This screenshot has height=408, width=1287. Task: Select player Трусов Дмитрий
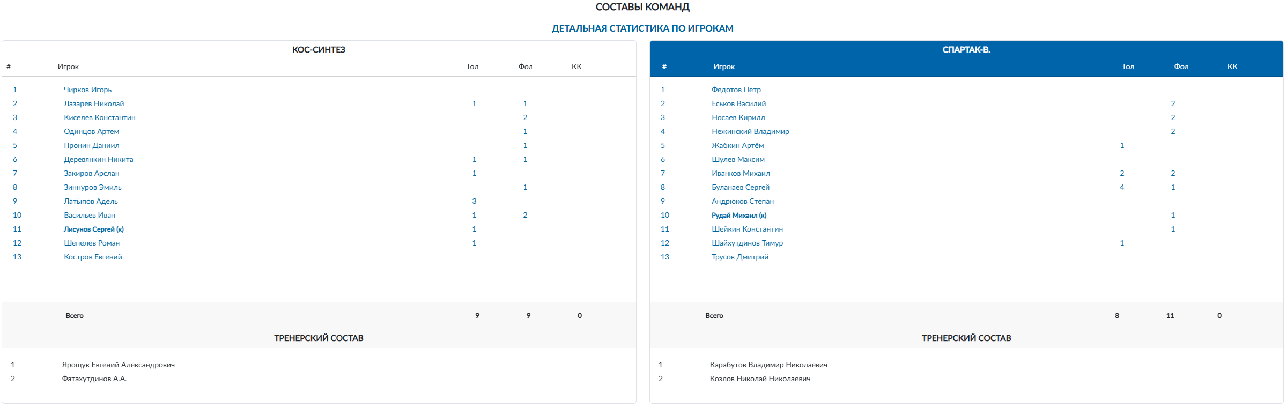[x=740, y=257]
